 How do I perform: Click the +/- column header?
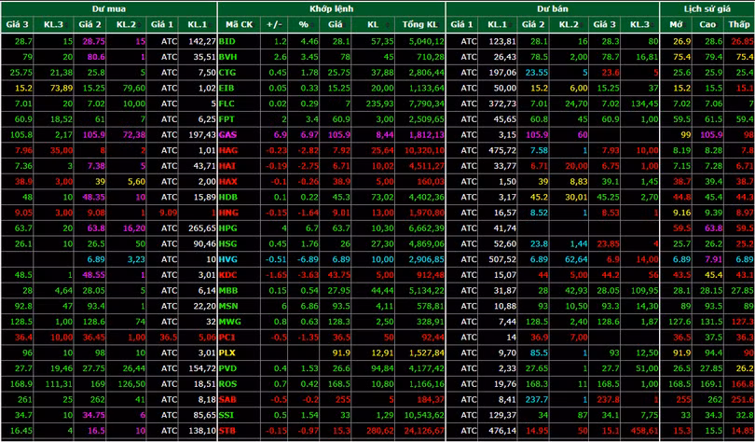(x=274, y=24)
